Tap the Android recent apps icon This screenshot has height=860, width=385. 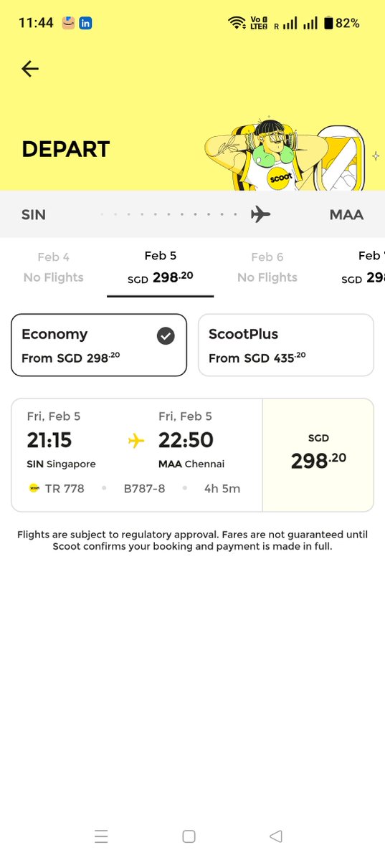[101, 836]
